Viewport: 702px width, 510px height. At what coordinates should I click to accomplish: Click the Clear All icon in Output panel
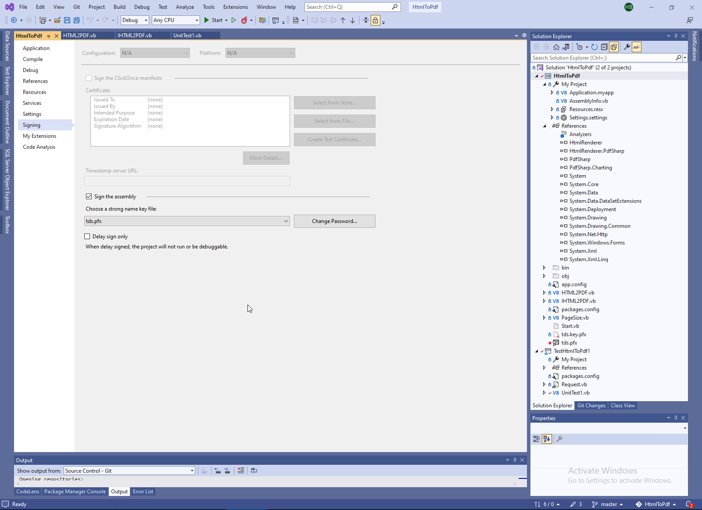(x=241, y=470)
